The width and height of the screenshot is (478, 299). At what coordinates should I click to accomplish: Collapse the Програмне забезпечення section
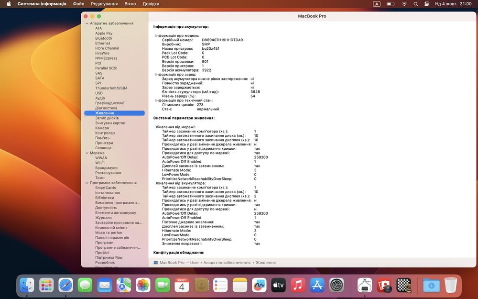pyautogui.click(x=87, y=183)
